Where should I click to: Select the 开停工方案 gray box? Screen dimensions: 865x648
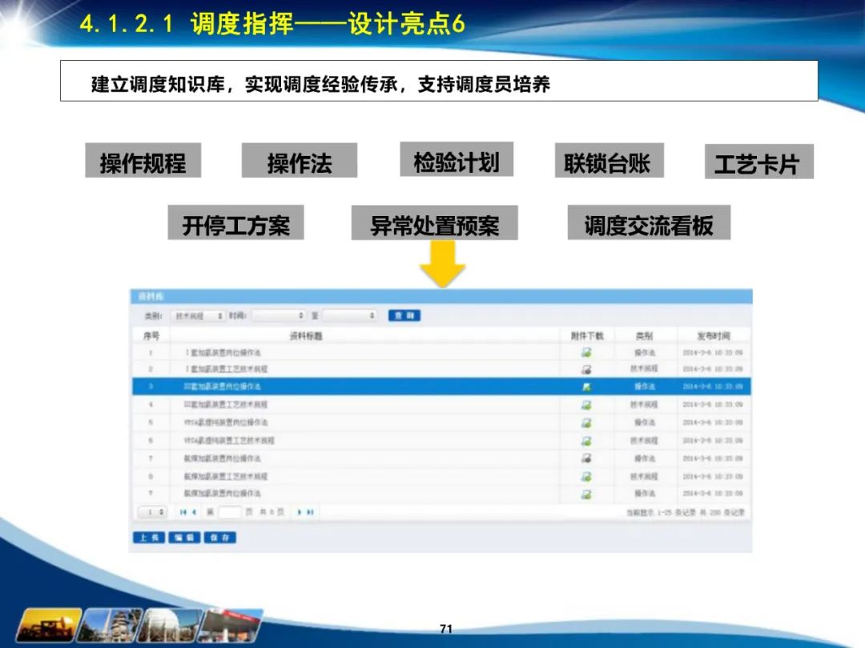point(236,222)
